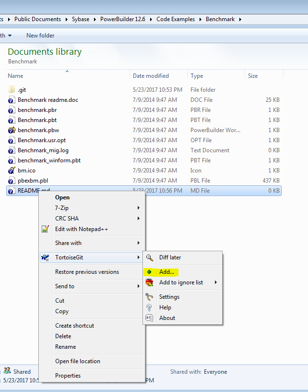Click the About info icon
The width and height of the screenshot is (308, 392).
click(x=149, y=318)
